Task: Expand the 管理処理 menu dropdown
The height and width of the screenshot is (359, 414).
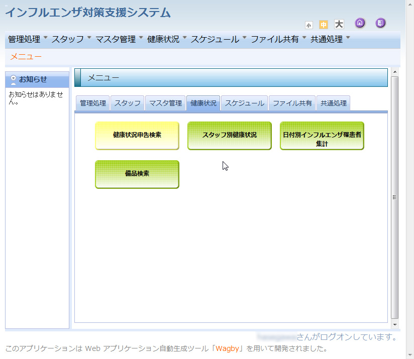Action: coord(44,38)
